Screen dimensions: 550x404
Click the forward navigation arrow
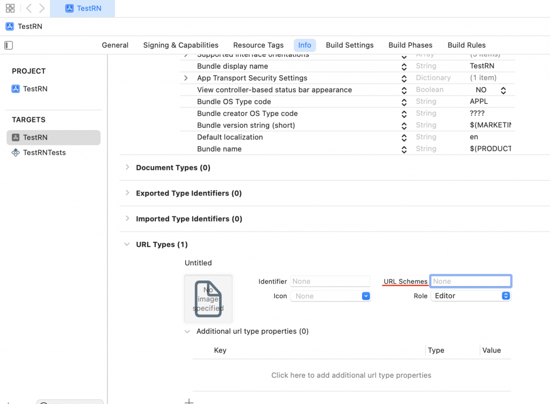click(42, 8)
